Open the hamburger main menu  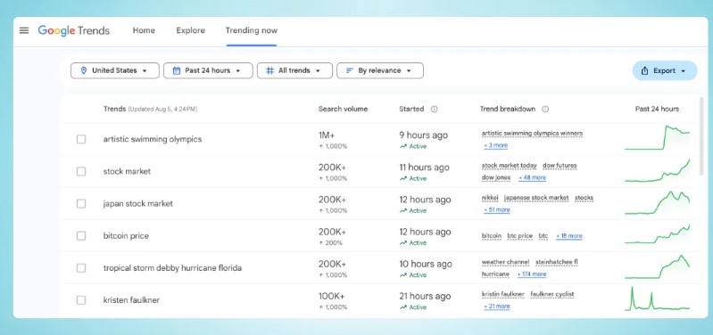click(x=24, y=30)
